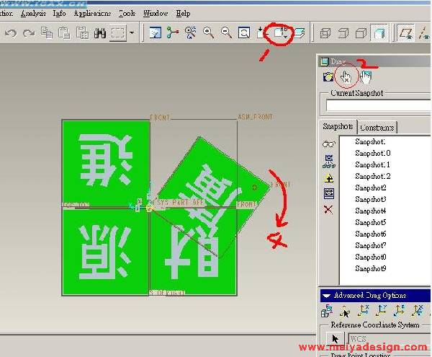The width and height of the screenshot is (432, 357).
Task: Collapse the Advanced Drag Options section
Action: 326,296
